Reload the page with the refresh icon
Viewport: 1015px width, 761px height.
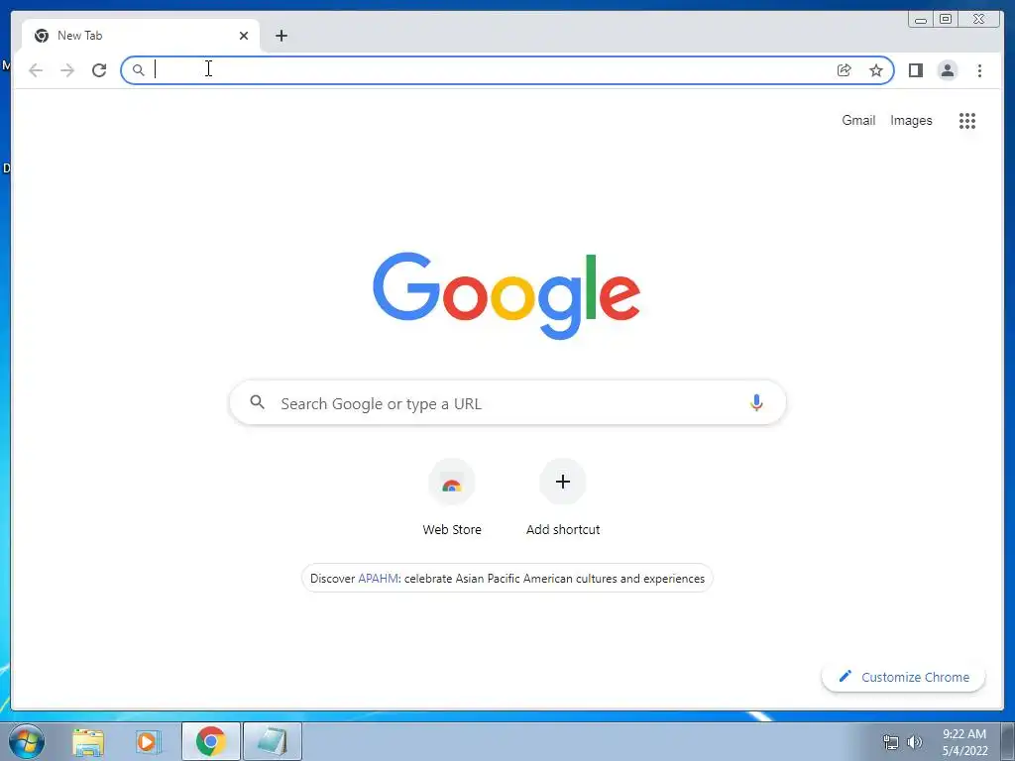click(99, 70)
